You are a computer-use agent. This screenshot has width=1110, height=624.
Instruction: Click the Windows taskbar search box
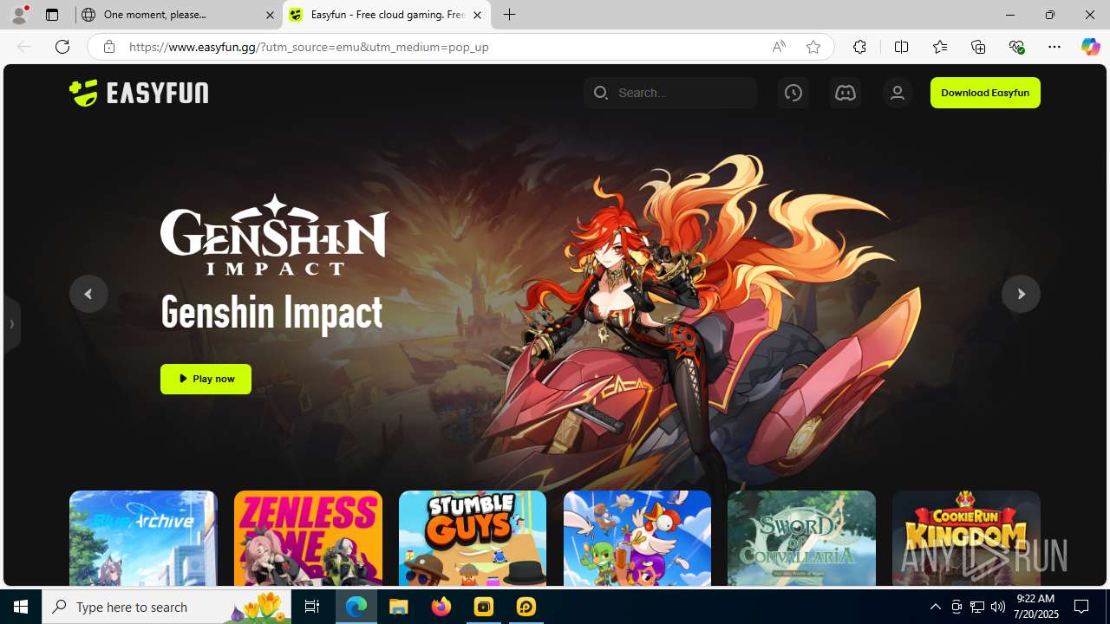pyautogui.click(x=166, y=607)
